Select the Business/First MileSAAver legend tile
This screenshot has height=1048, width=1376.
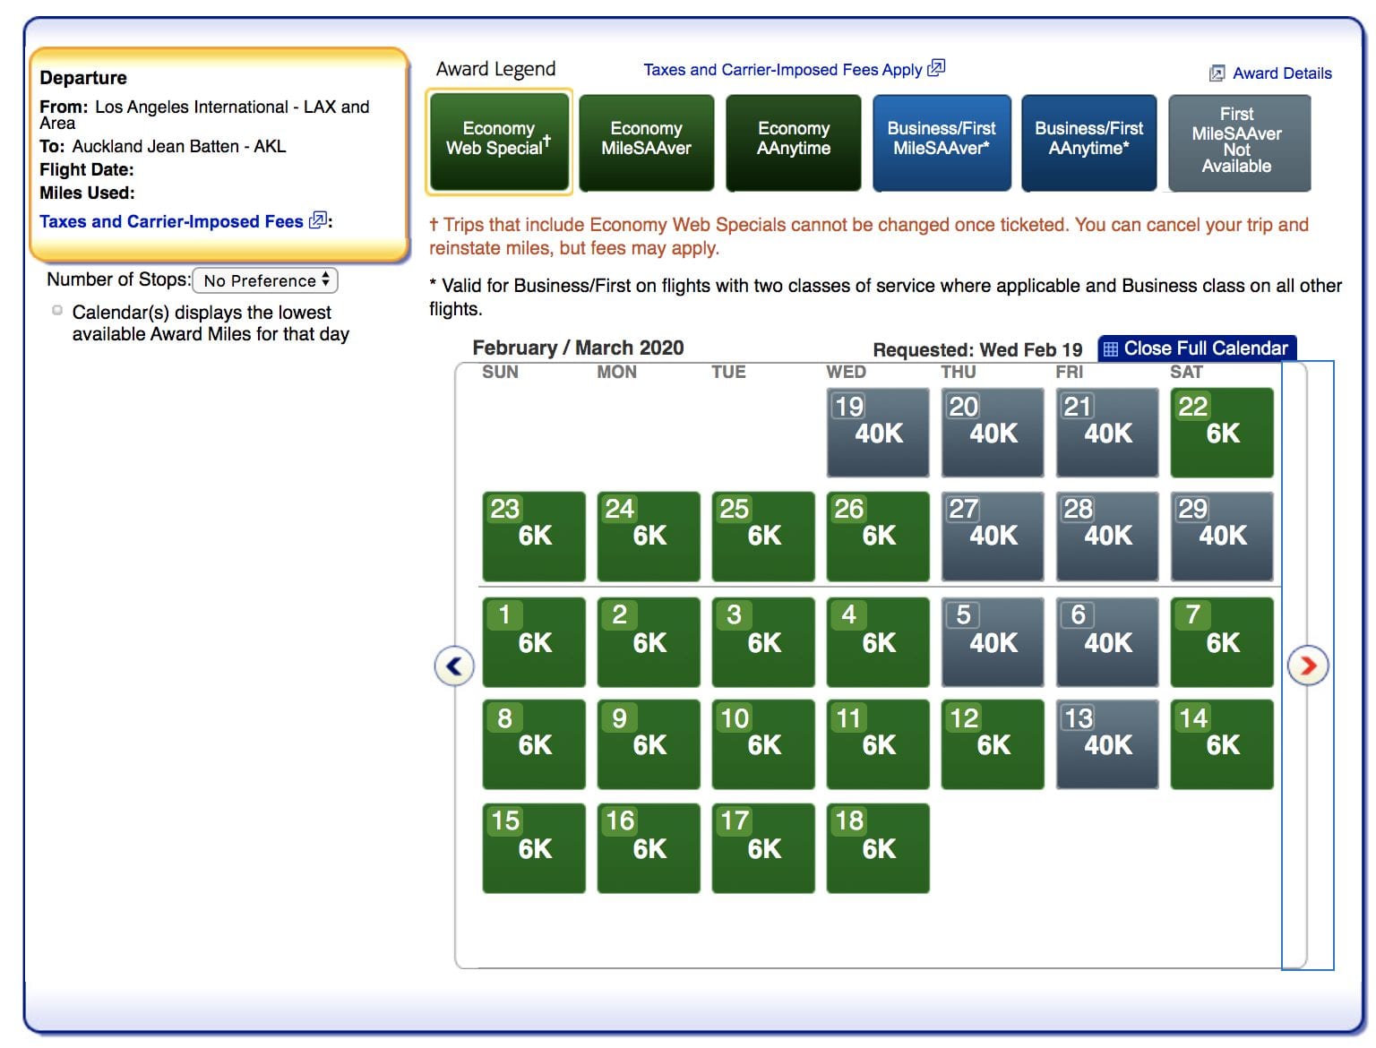point(942,142)
